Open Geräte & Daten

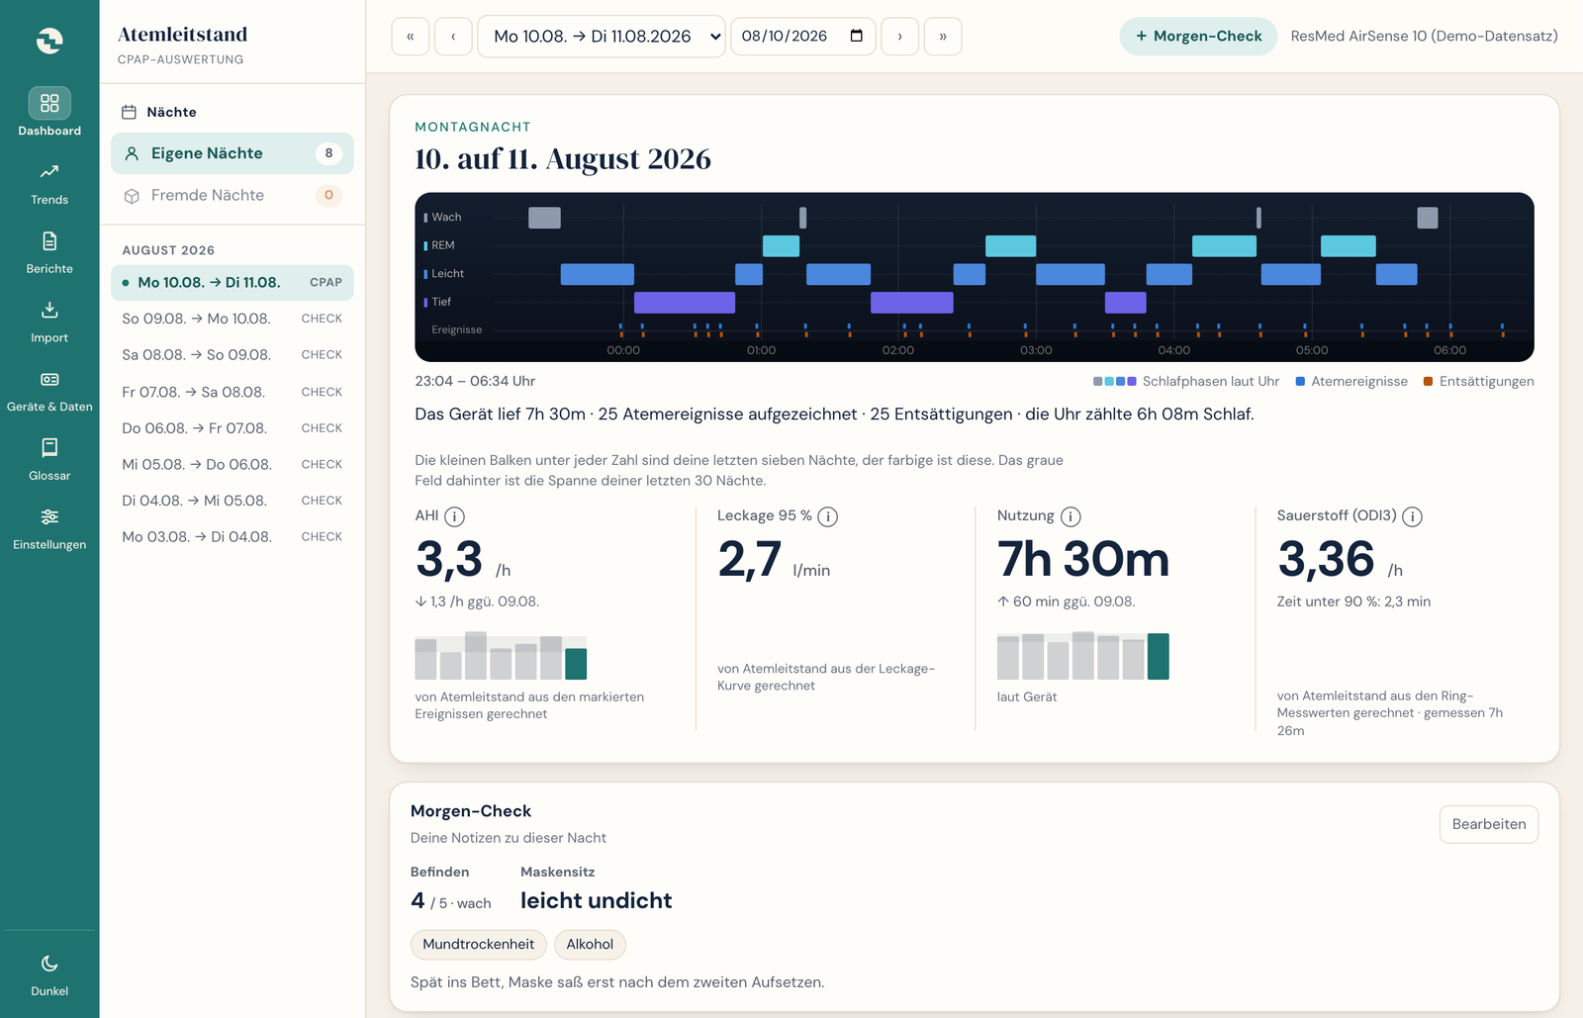49,392
